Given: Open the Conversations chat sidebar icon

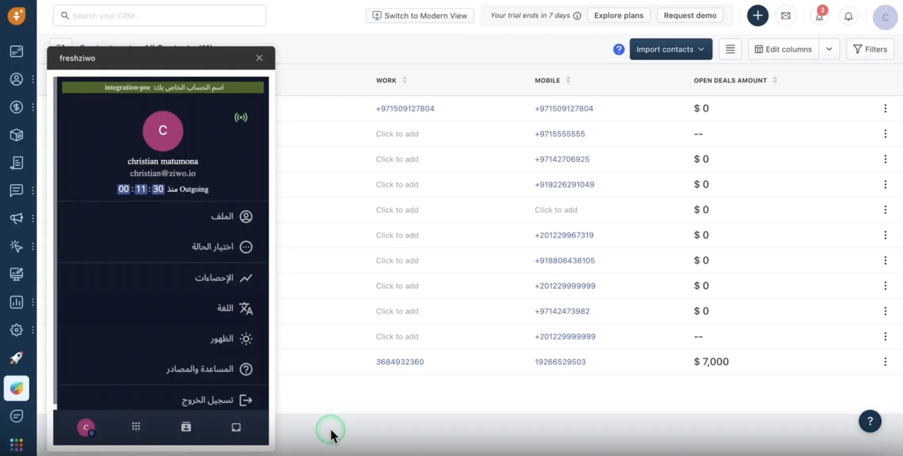Looking at the screenshot, I should [x=16, y=190].
